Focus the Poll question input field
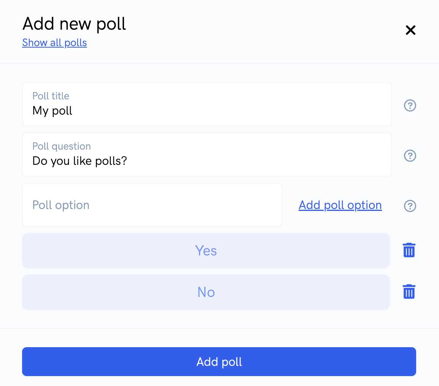This screenshot has height=386, width=439. [x=207, y=155]
